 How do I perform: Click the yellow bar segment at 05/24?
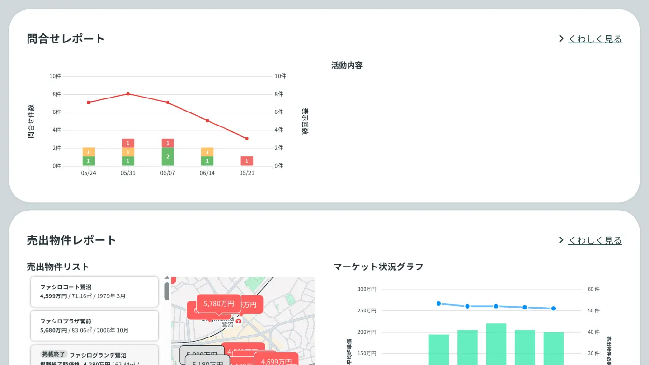point(88,152)
